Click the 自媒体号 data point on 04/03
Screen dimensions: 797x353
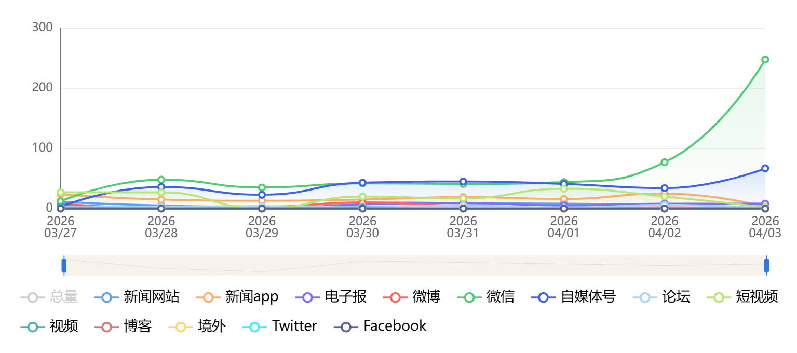[x=765, y=168]
